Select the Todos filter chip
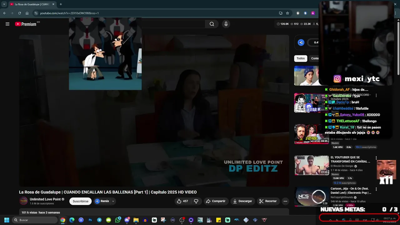The image size is (400, 225). (x=301, y=58)
